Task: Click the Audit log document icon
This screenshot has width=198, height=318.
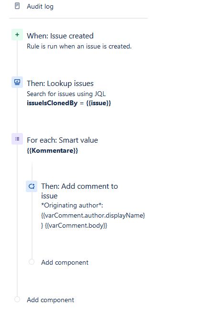Action: [x=17, y=6]
